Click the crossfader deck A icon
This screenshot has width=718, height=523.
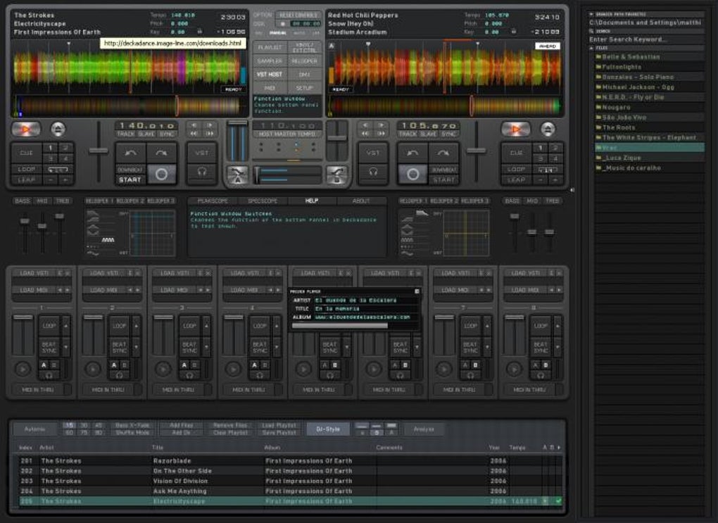pos(237,174)
